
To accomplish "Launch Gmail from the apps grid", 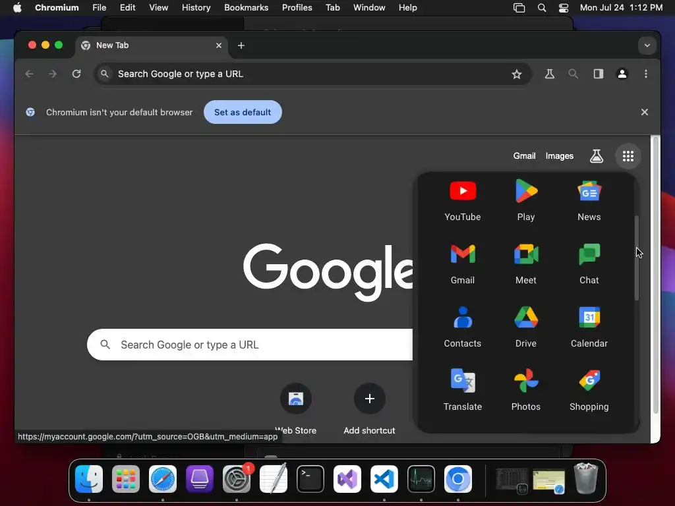I will [463, 264].
